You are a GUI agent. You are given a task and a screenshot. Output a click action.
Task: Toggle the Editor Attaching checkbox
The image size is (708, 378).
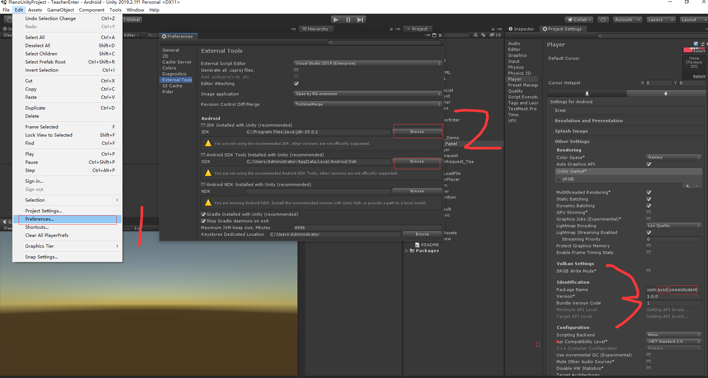(x=296, y=84)
